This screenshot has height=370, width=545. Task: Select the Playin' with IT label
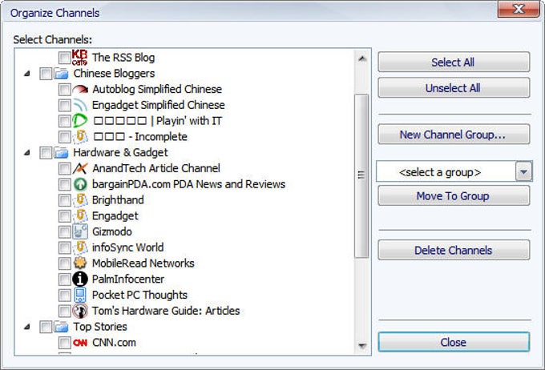(x=157, y=121)
